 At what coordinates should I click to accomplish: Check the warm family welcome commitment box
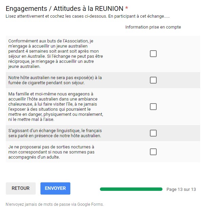[x=153, y=107]
